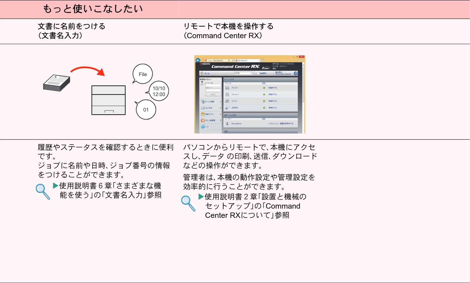The height and width of the screenshot is (283, 470).
Task: Click the browser back arrow button
Action: pos(198,60)
